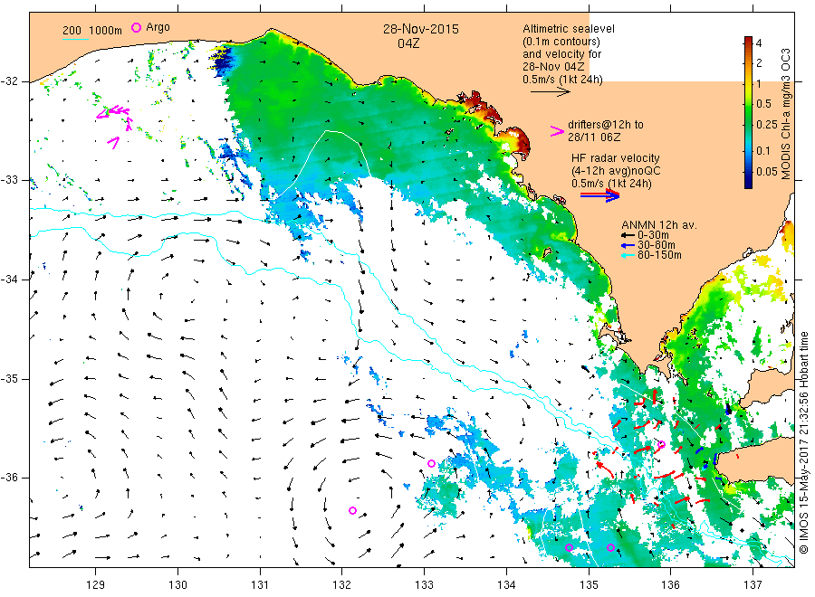Click the '-35' latitude axis label
Viewport: 815px width, 597px height.
tap(8, 378)
